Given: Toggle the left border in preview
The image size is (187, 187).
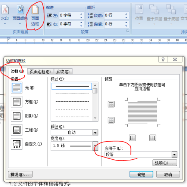Looking at the screenshot, I should (132, 138).
